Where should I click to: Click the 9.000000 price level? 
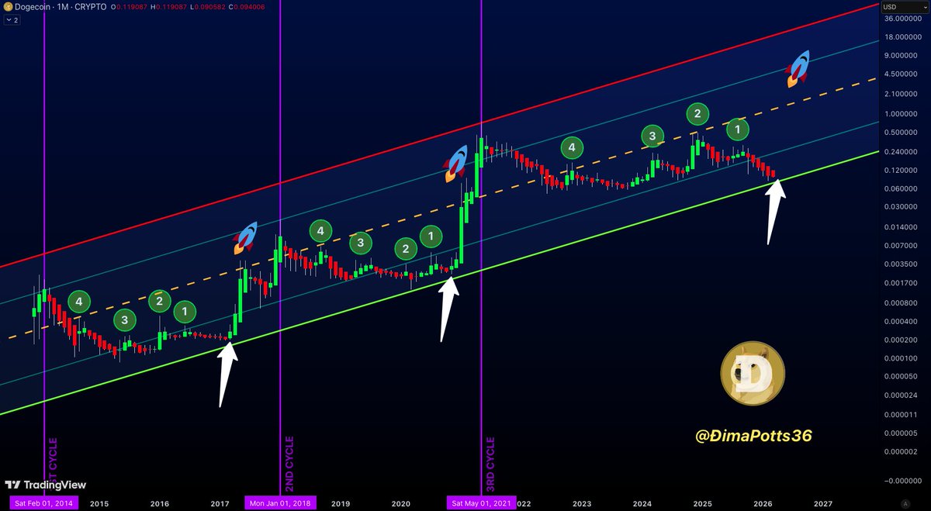click(x=902, y=56)
